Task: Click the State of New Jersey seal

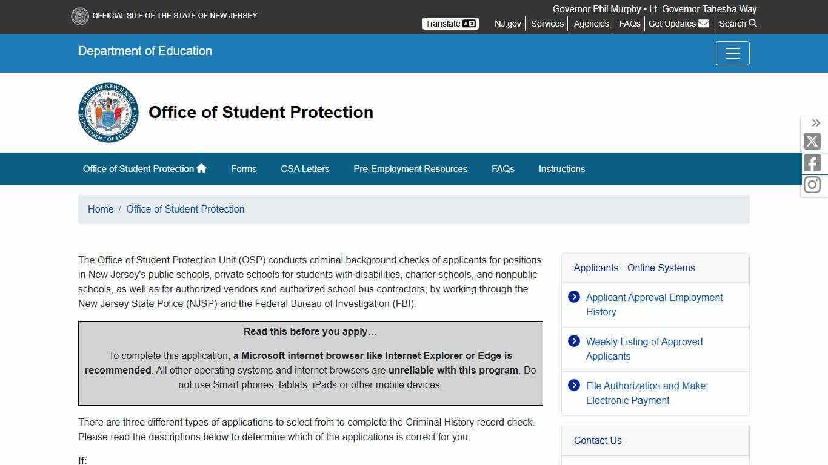Action: (x=80, y=16)
